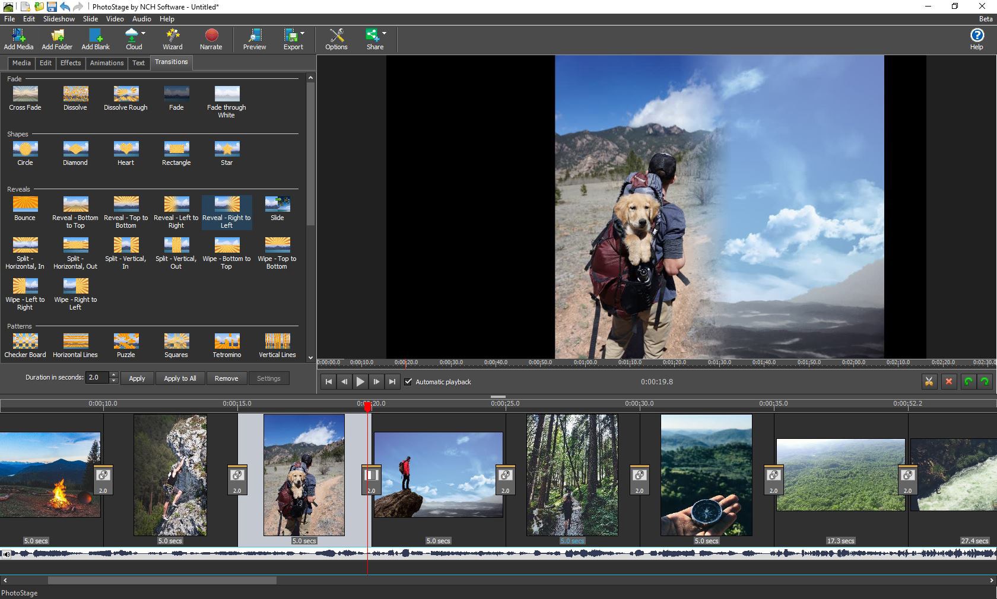Open the Export dropdown arrow
Viewport: 997px width, 599px height.
302,34
